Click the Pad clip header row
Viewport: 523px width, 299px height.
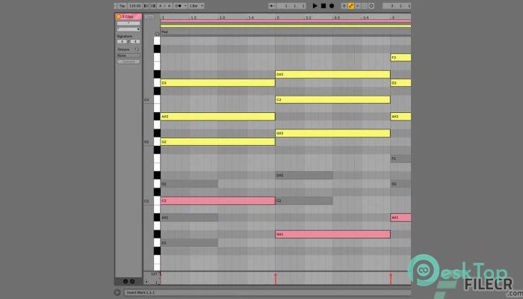[x=285, y=31]
